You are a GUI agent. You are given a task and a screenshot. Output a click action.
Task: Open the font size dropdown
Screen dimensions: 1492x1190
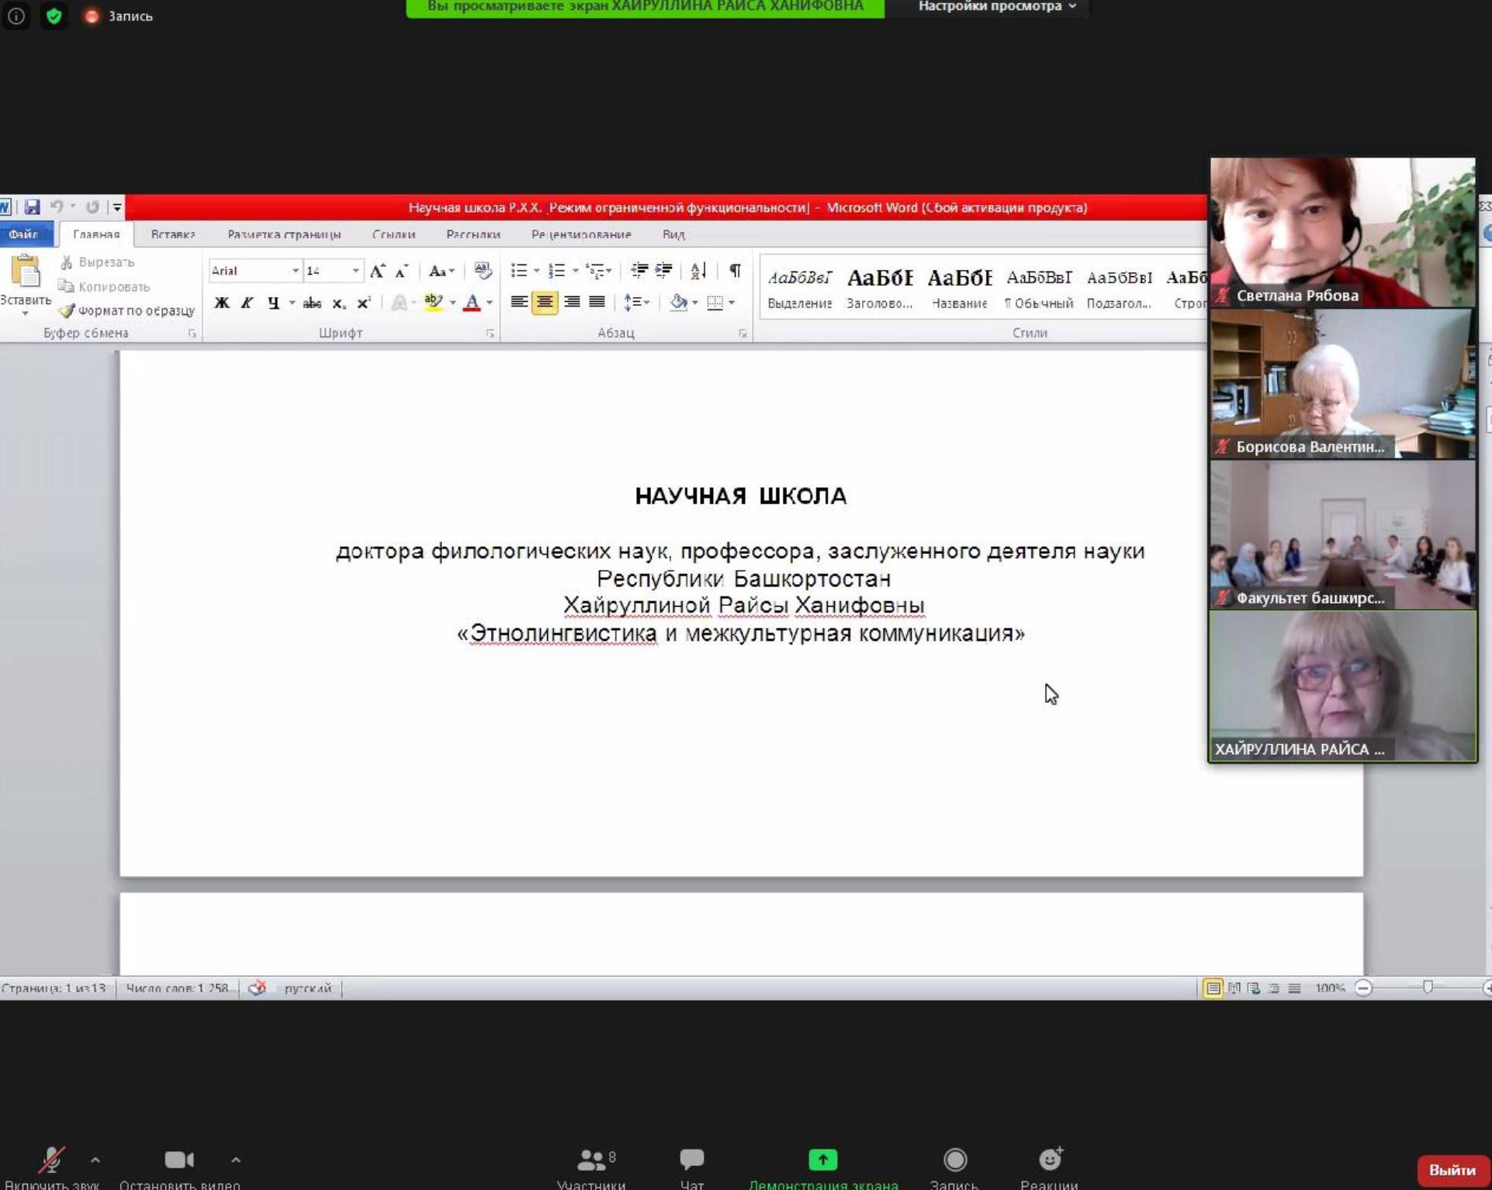[355, 271]
